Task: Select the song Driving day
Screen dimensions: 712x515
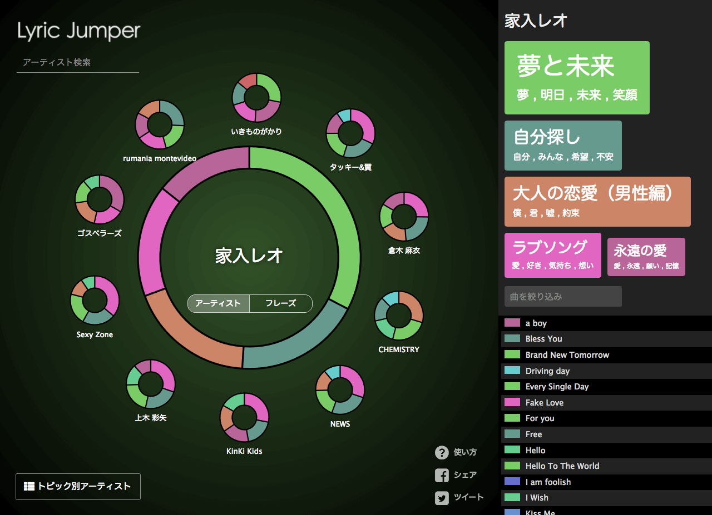Action: pos(605,371)
